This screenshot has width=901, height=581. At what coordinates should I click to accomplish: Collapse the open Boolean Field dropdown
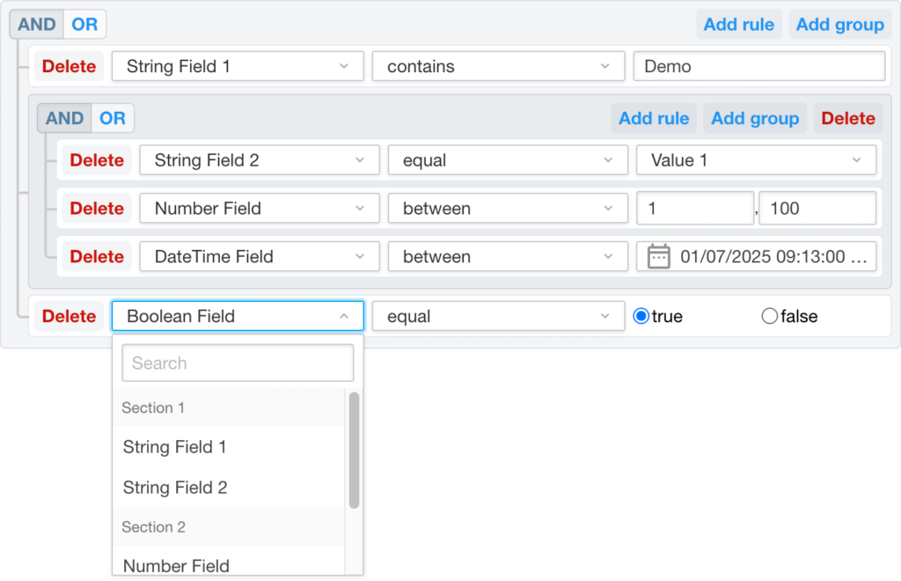238,317
